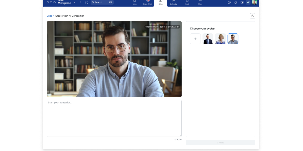Open notifications bell icon
Image resolution: width=303 pixels, height=151 pixels.
pos(235,2)
